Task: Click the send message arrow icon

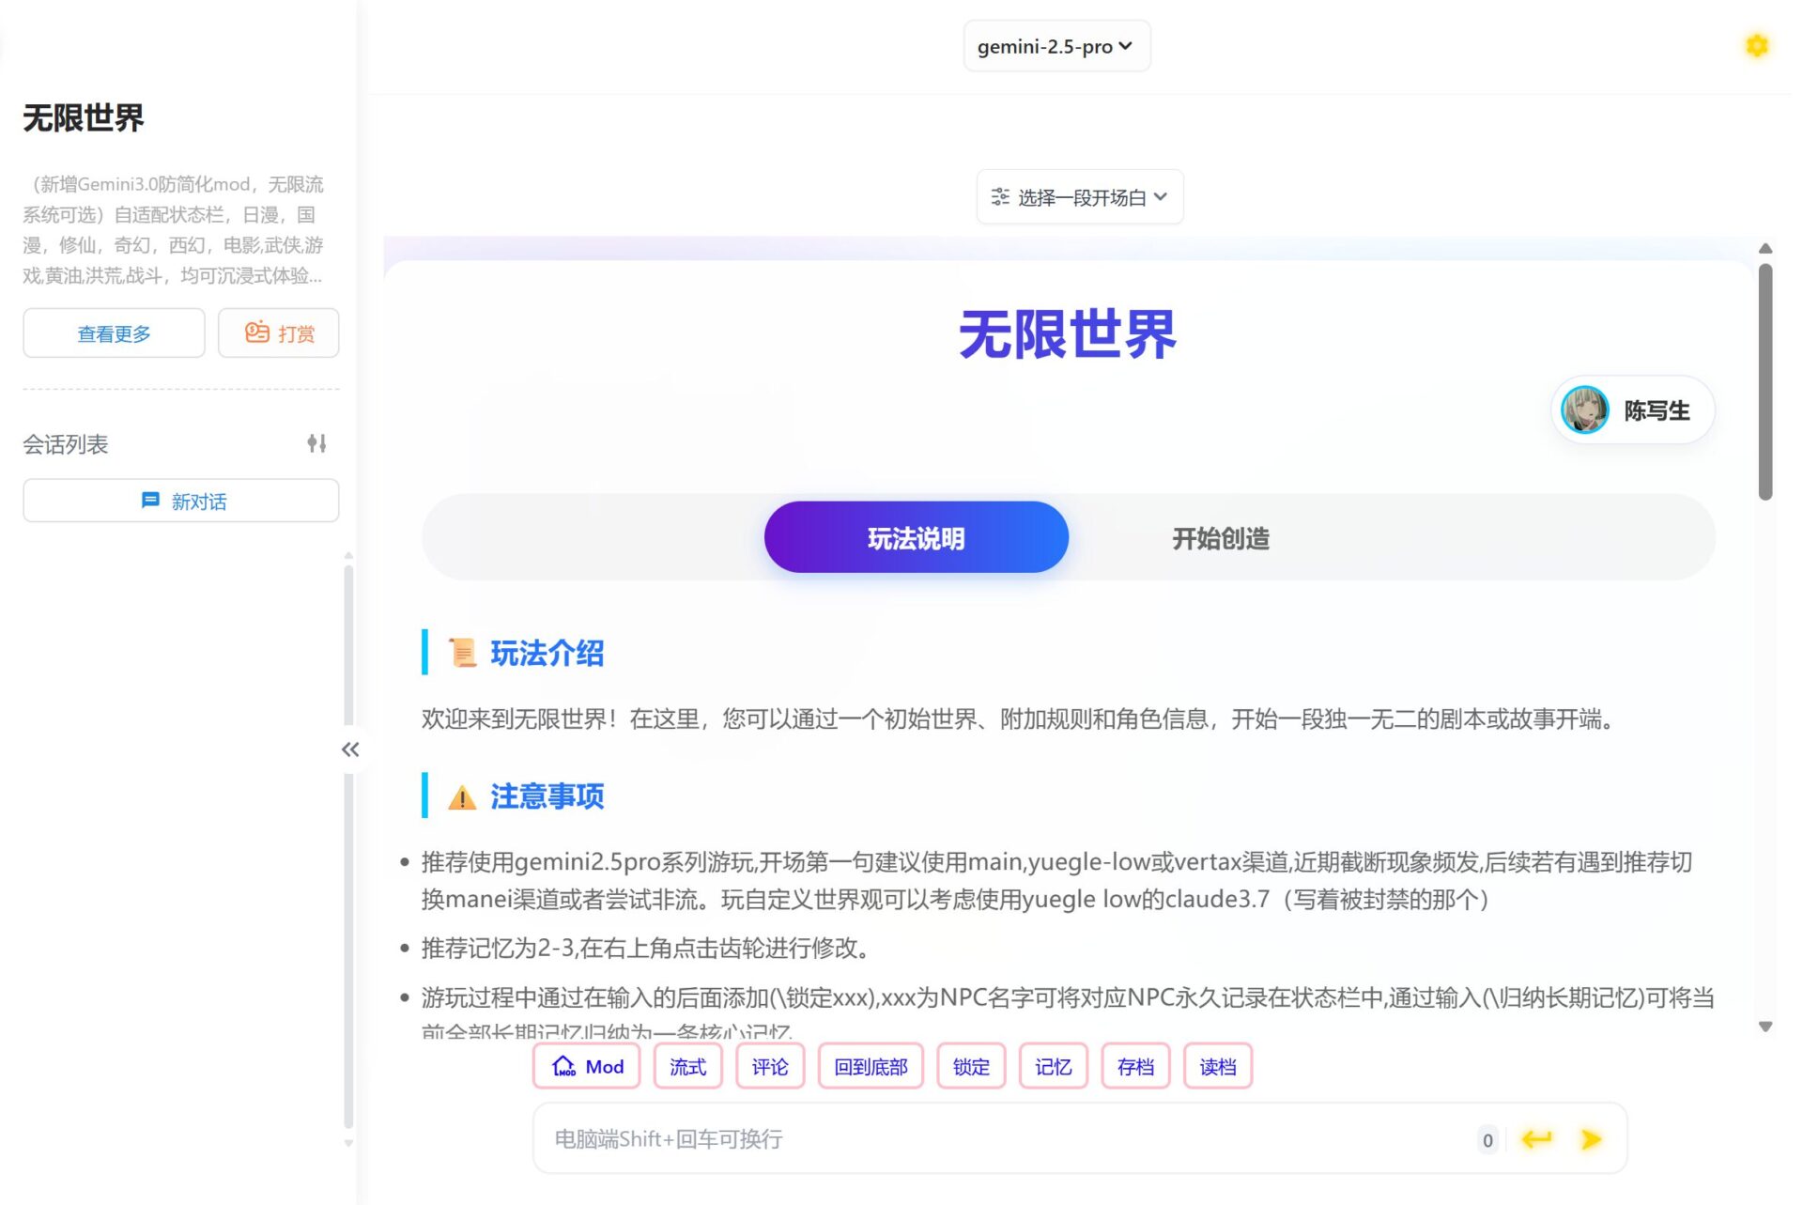Action: (x=1591, y=1138)
